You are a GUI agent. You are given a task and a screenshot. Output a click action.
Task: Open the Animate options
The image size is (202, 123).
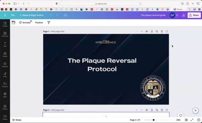click(x=25, y=22)
